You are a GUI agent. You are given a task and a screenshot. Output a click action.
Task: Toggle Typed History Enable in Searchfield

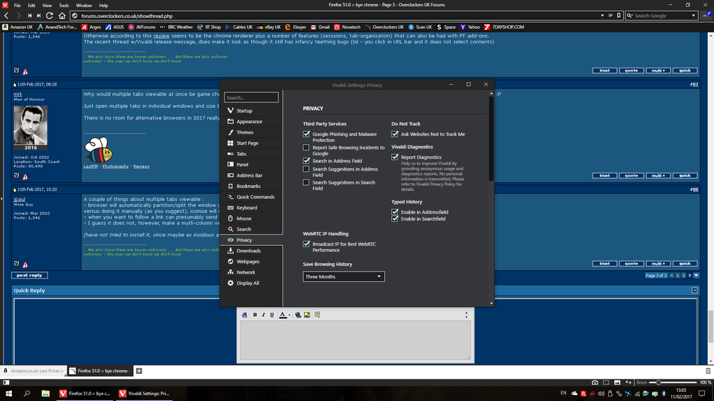coord(395,219)
